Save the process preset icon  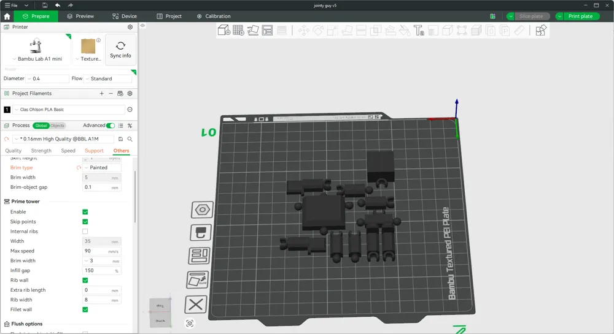[x=120, y=139]
